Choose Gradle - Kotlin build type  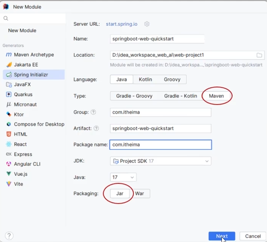(181, 96)
